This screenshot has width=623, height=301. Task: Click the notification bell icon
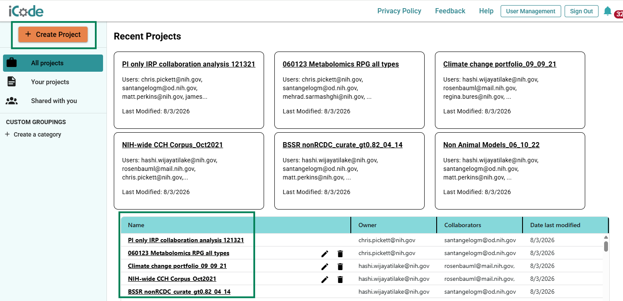[608, 11]
